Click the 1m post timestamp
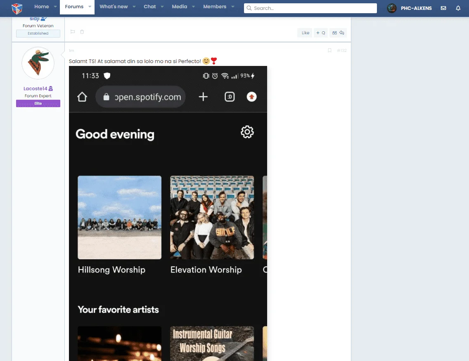469x361 pixels. 71,51
